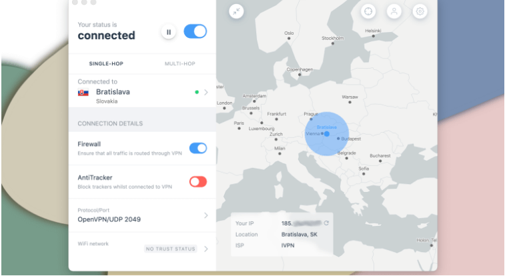Choose Warsaw location on the map
This screenshot has height=276, width=507.
pyautogui.click(x=350, y=102)
